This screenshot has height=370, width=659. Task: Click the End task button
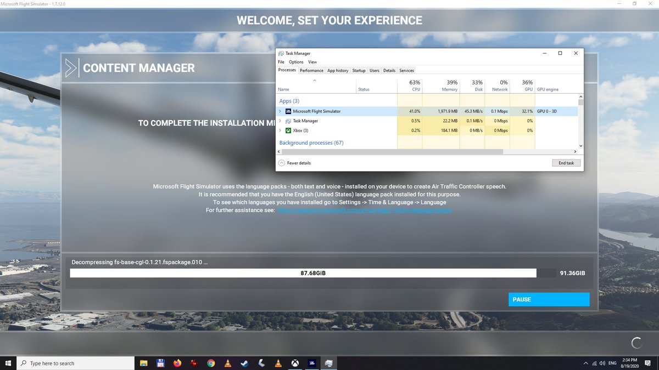coord(566,163)
